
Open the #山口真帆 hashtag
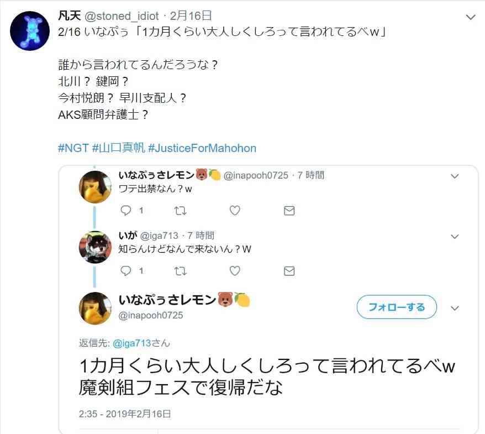(x=118, y=148)
